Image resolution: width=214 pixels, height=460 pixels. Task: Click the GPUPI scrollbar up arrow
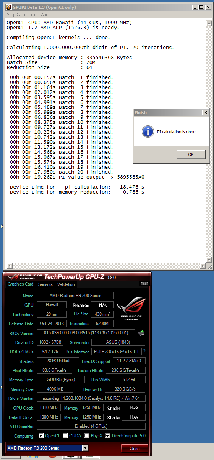209,23
